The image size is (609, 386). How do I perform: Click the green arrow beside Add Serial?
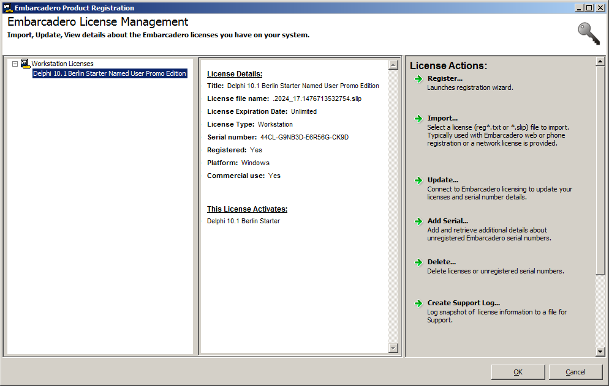tap(418, 221)
